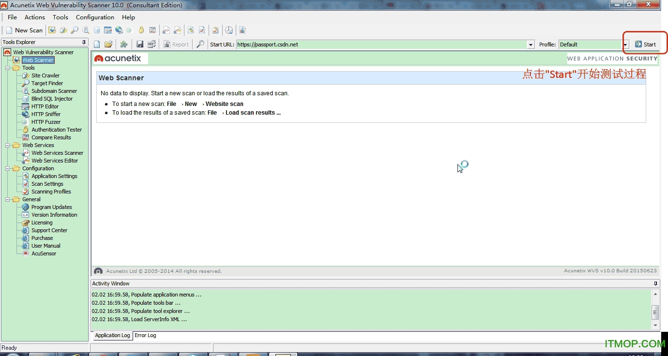Collapse the General folder node
Viewport: 668px width, 356px height.
coord(8,199)
